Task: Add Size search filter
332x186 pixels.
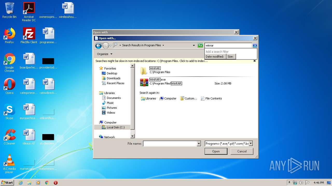Action: pyautogui.click(x=231, y=57)
